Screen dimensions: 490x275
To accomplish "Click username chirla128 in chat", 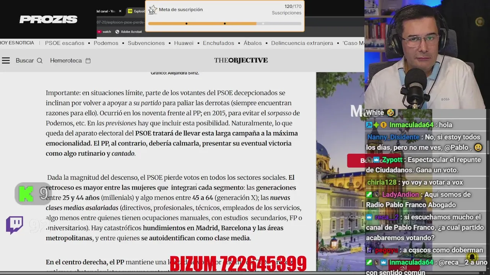I will (382, 182).
